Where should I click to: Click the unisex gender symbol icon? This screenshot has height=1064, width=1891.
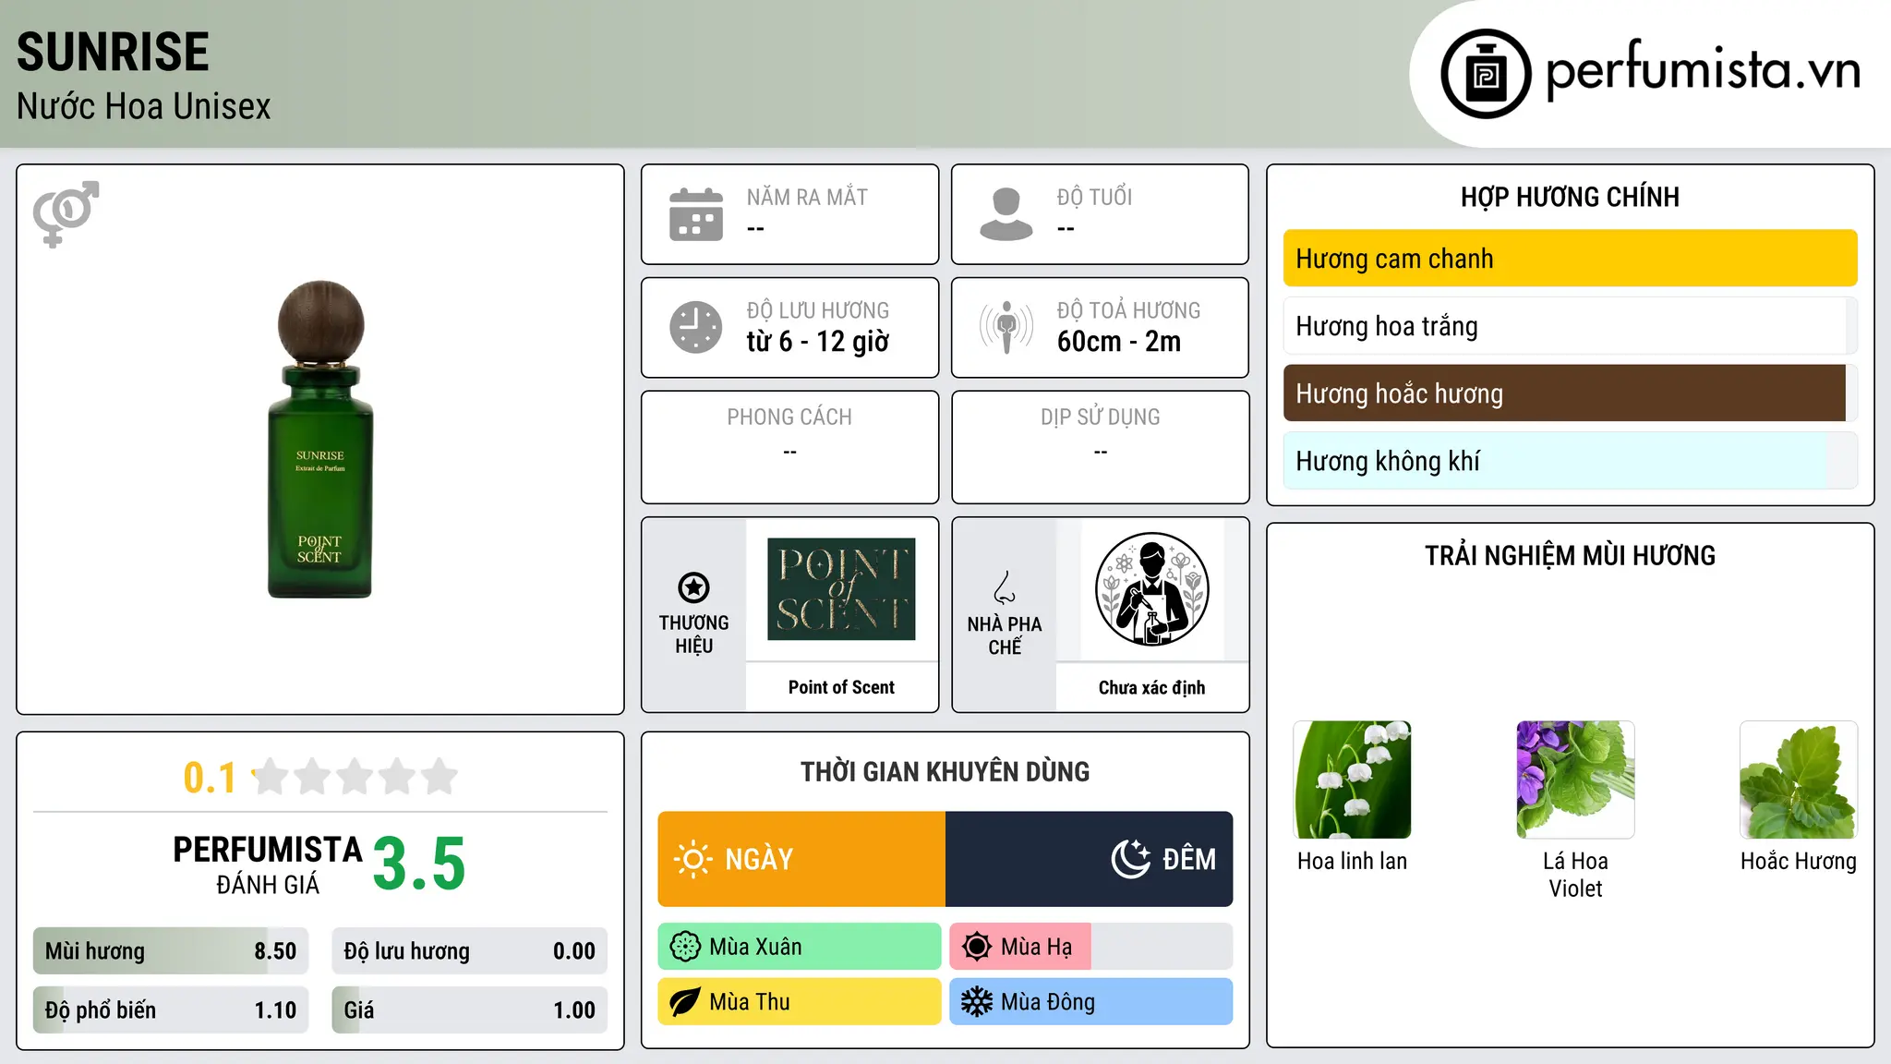click(66, 214)
